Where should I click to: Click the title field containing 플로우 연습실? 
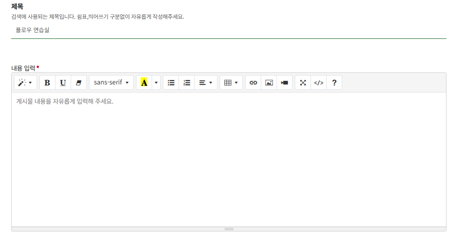click(x=228, y=30)
